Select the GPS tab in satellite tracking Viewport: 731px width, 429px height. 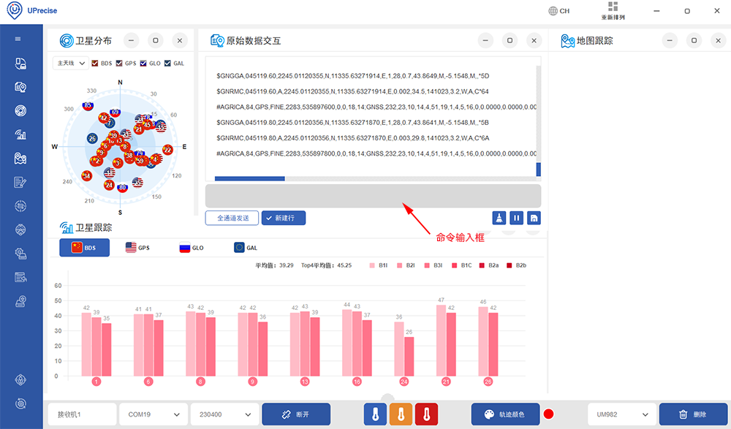point(137,248)
